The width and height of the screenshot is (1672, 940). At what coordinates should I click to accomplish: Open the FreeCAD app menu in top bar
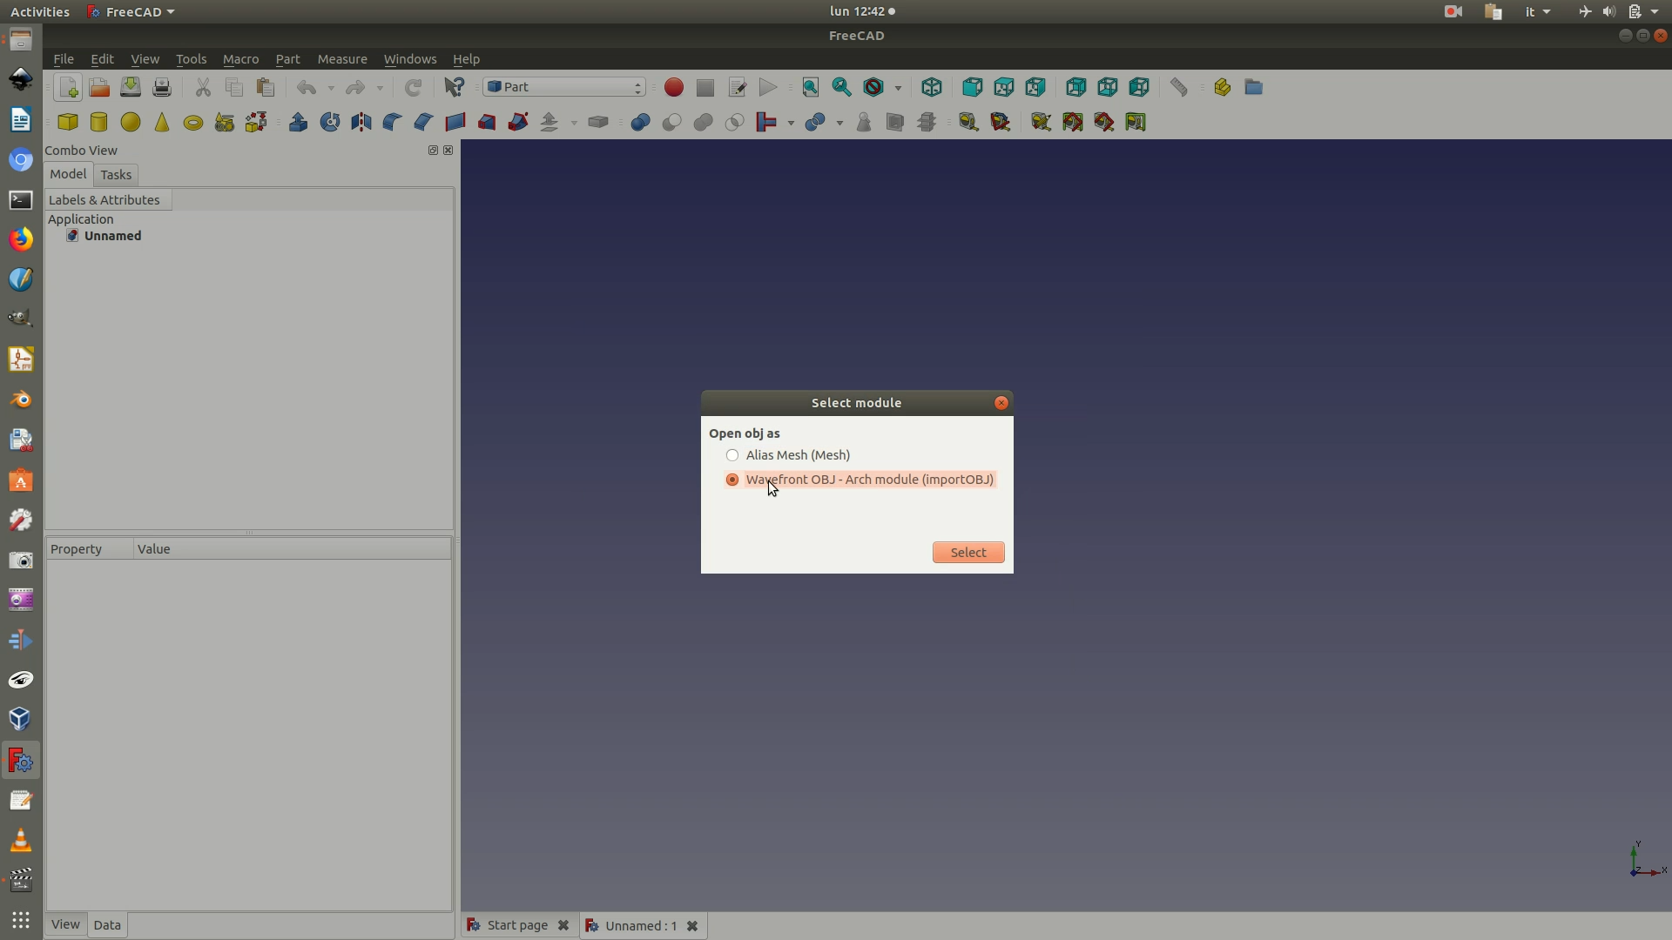pos(131,11)
